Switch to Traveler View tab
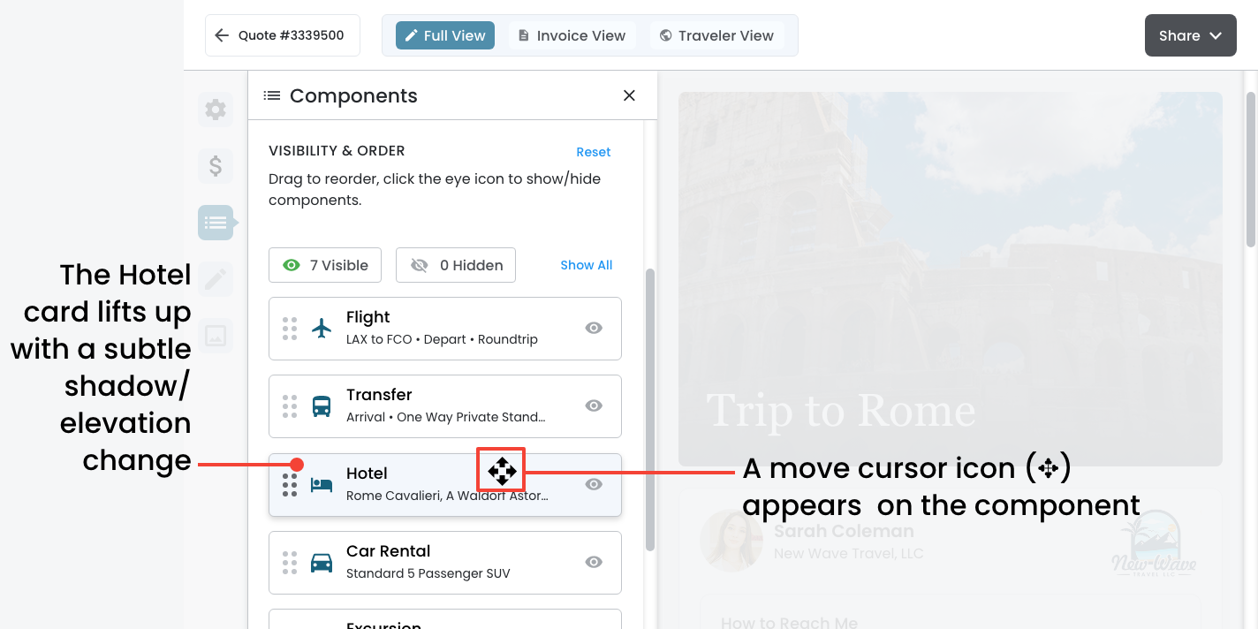The width and height of the screenshot is (1258, 629). click(716, 35)
